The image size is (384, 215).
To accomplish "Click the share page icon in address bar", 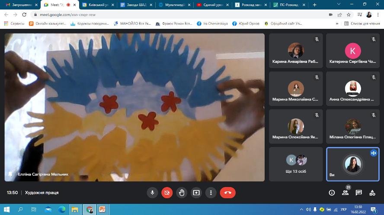I will [339, 15].
